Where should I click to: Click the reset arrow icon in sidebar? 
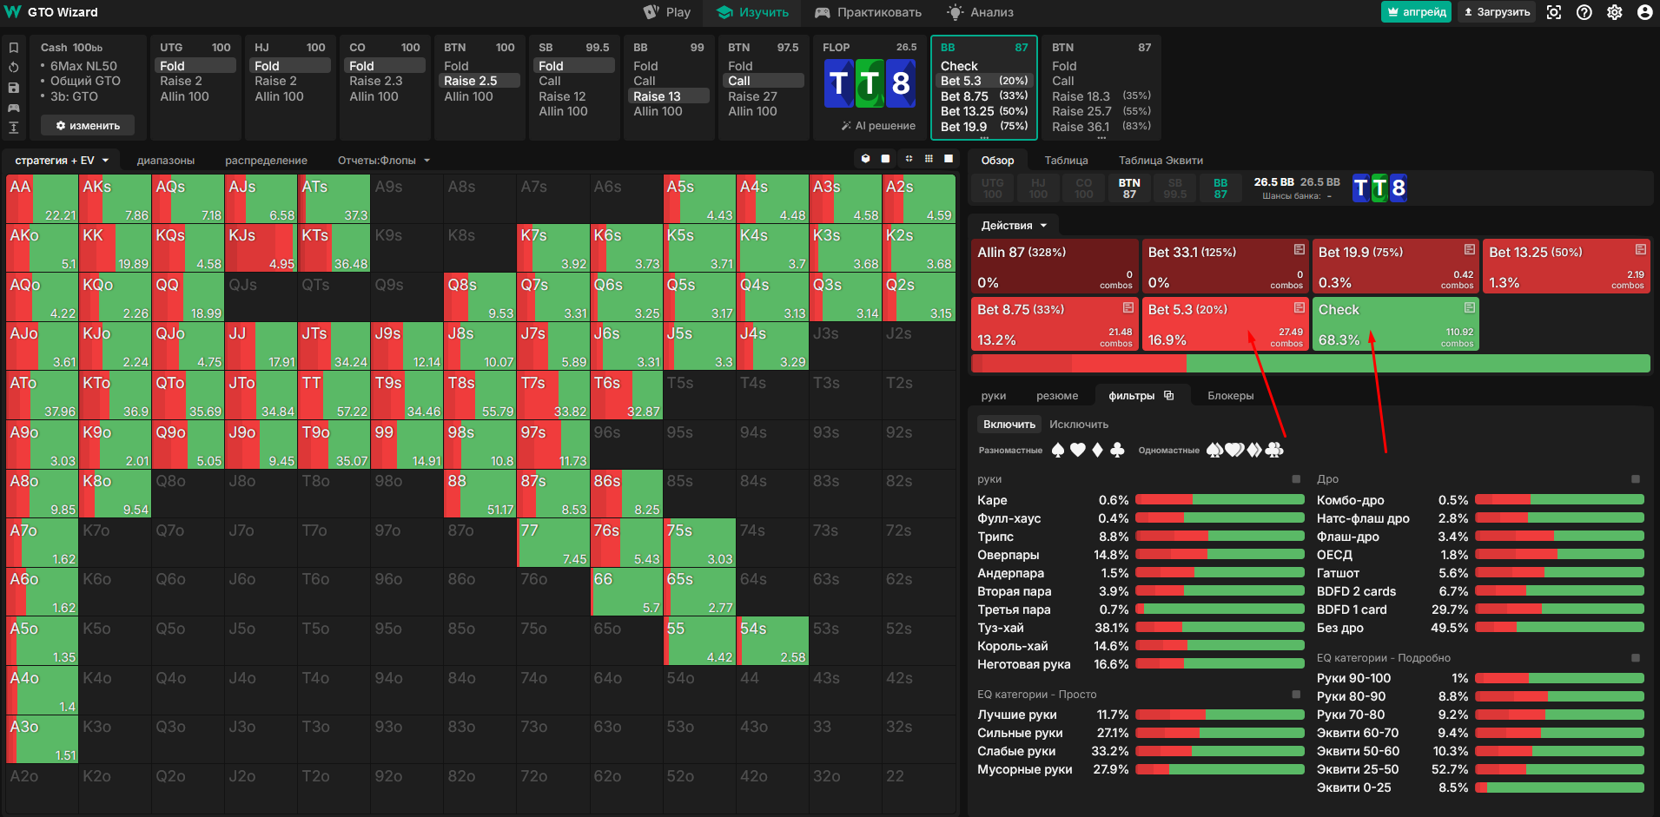13,68
